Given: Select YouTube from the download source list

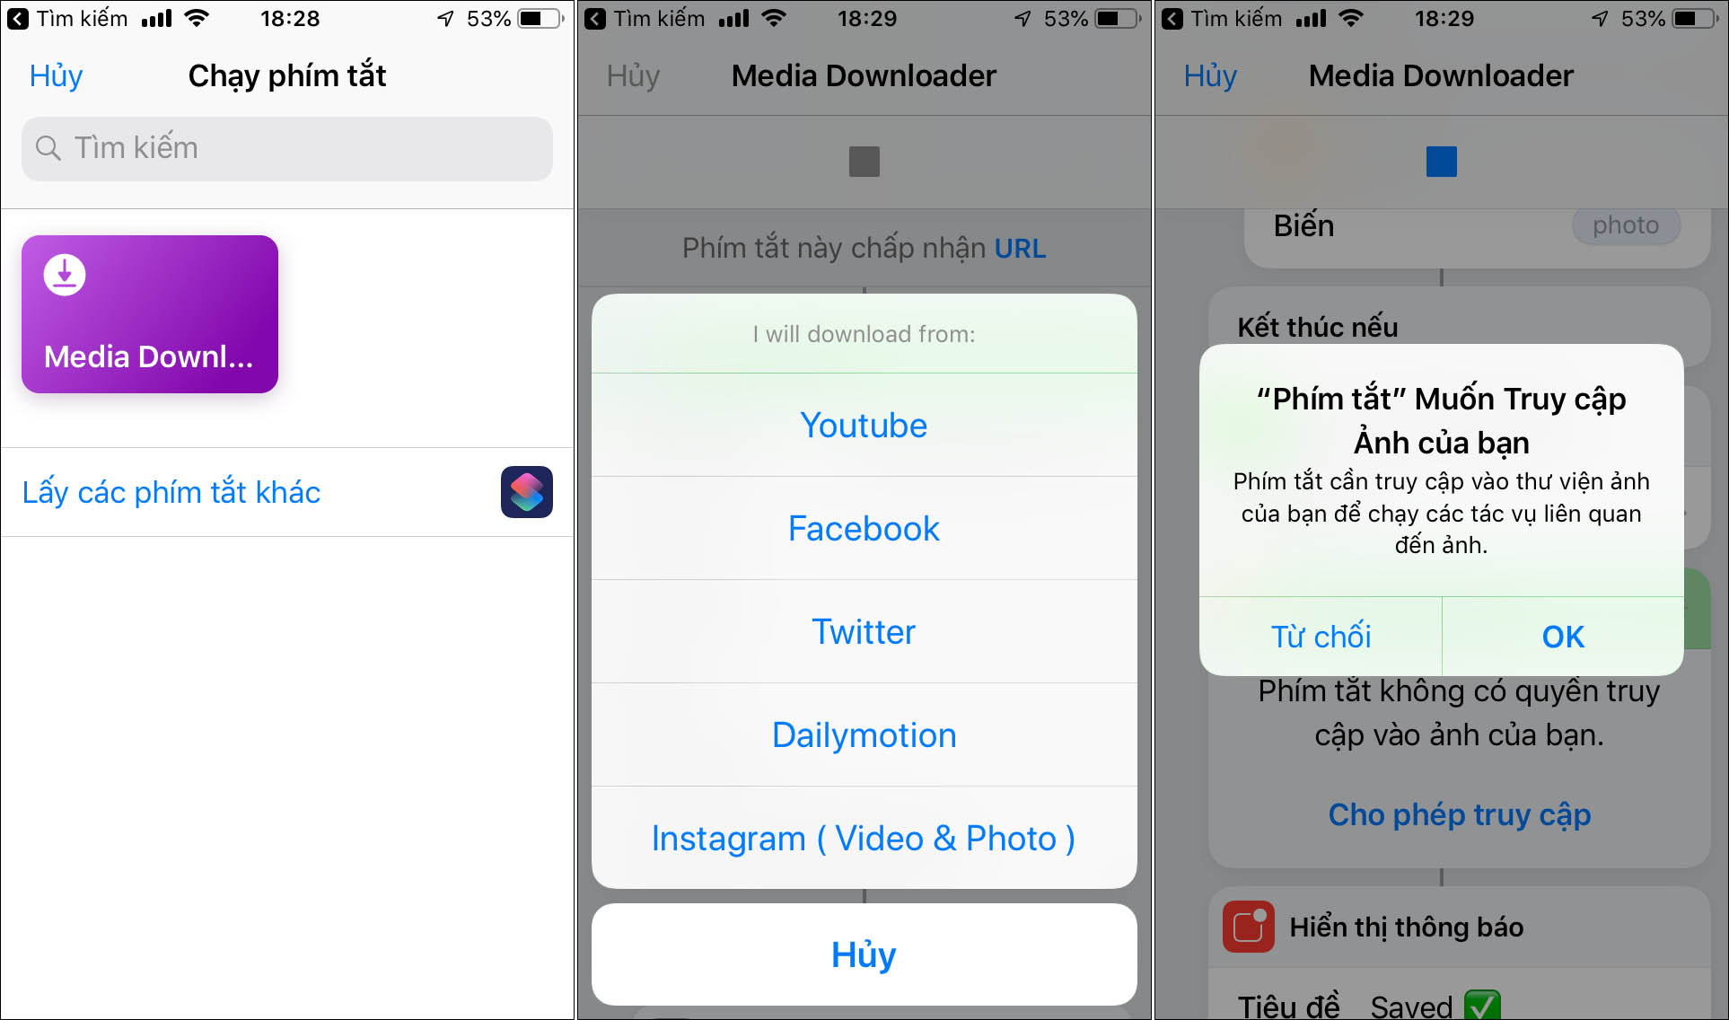Looking at the screenshot, I should tap(864, 423).
